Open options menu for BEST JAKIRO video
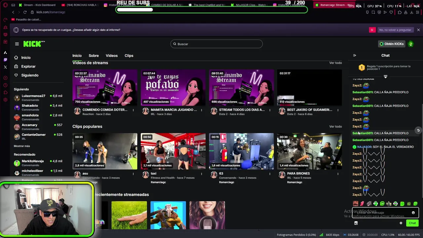 click(338, 110)
